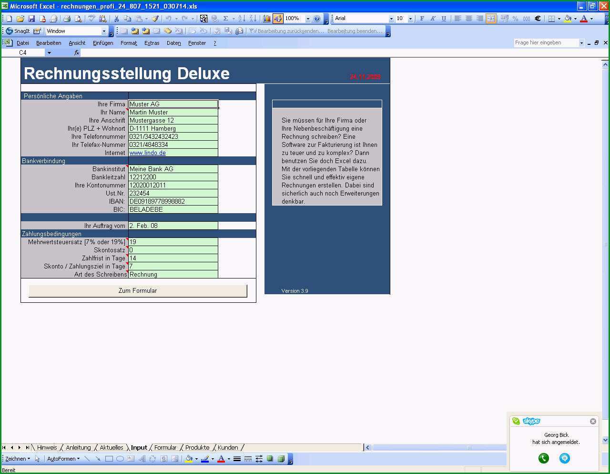
Task: Toggle merge and center cells
Action: pos(490,19)
